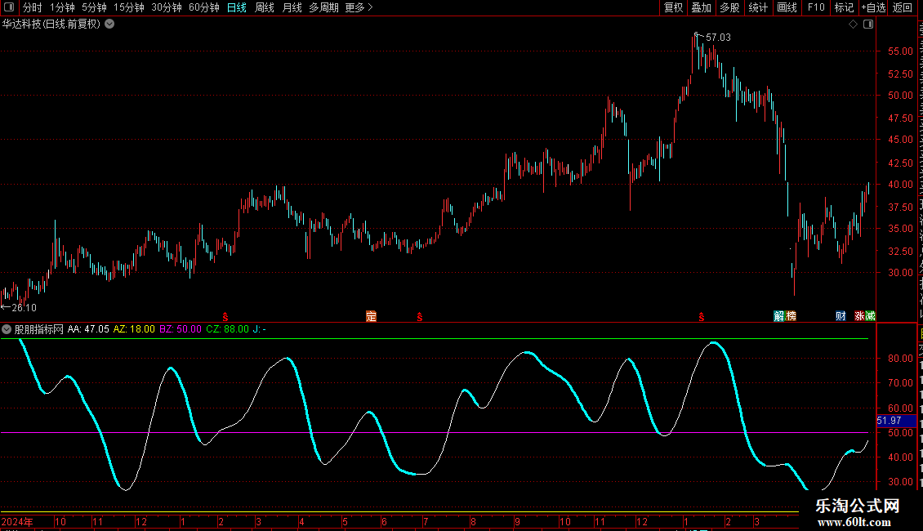Select the 月线 monthly tab
Viewport: 923px width, 531px height.
point(292,7)
